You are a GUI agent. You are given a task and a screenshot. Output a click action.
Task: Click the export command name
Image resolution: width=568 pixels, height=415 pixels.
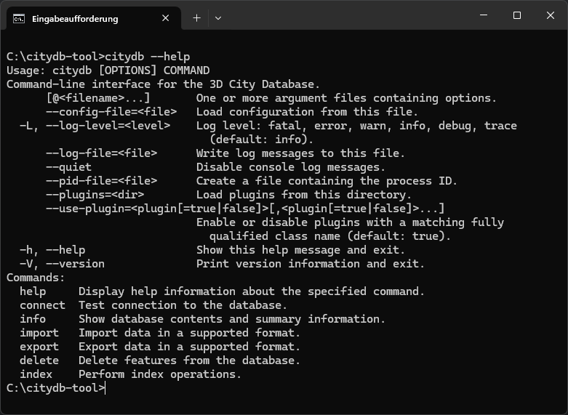coord(39,347)
